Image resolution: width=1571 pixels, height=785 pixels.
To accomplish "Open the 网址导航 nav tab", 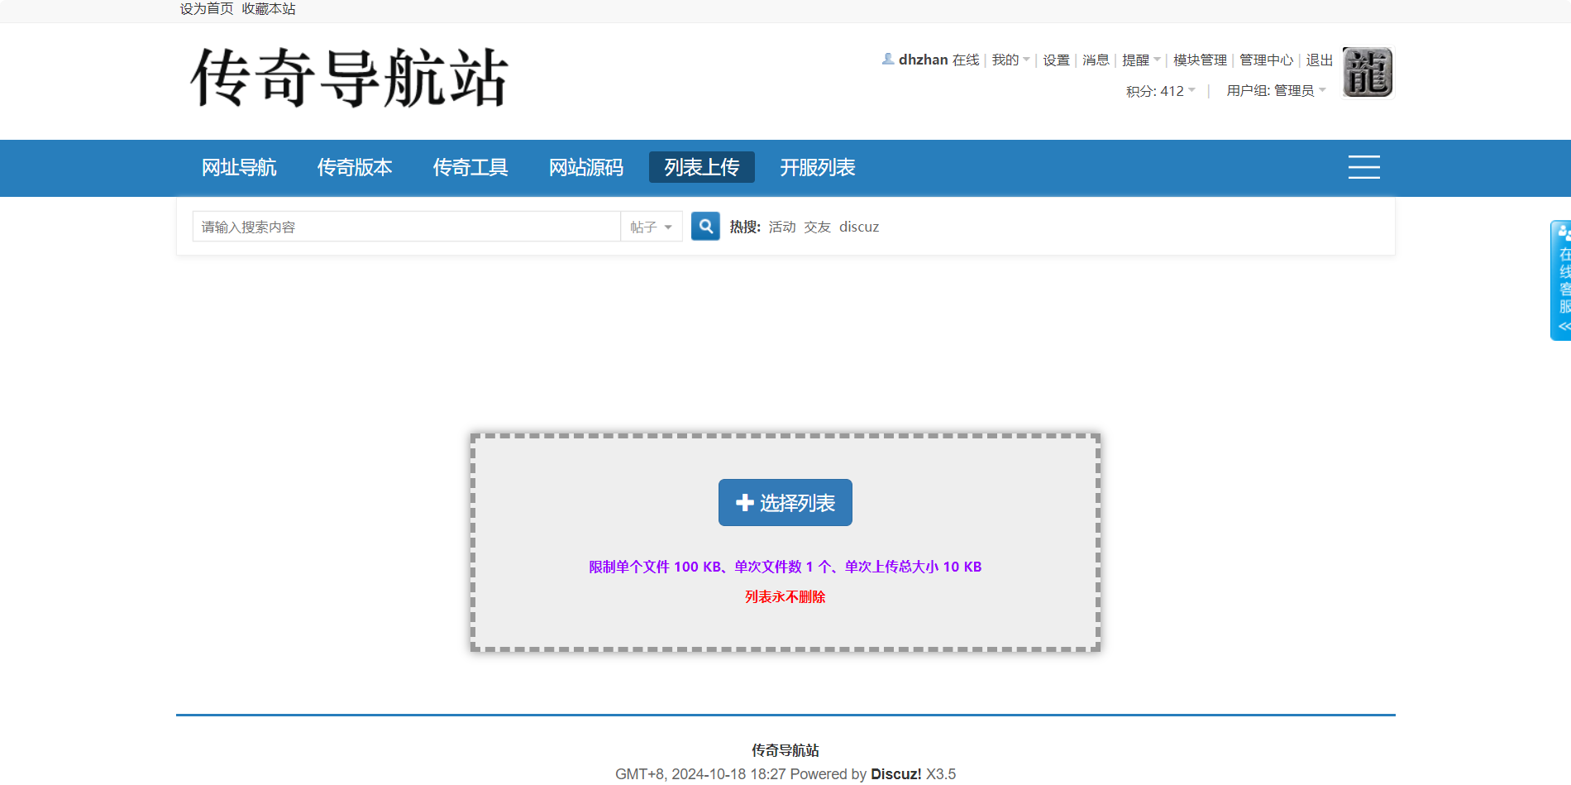I will click(x=239, y=168).
